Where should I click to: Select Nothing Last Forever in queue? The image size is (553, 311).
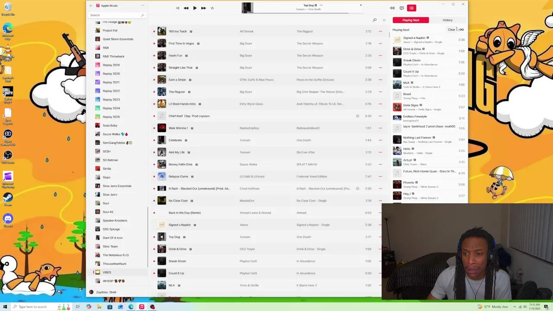click(x=429, y=140)
